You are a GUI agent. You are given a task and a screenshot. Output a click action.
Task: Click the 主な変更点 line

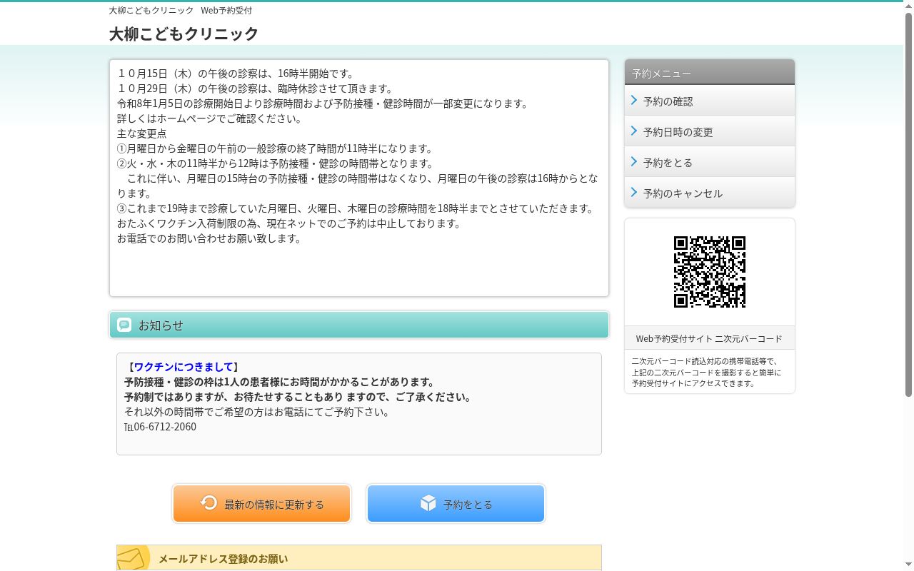click(142, 133)
